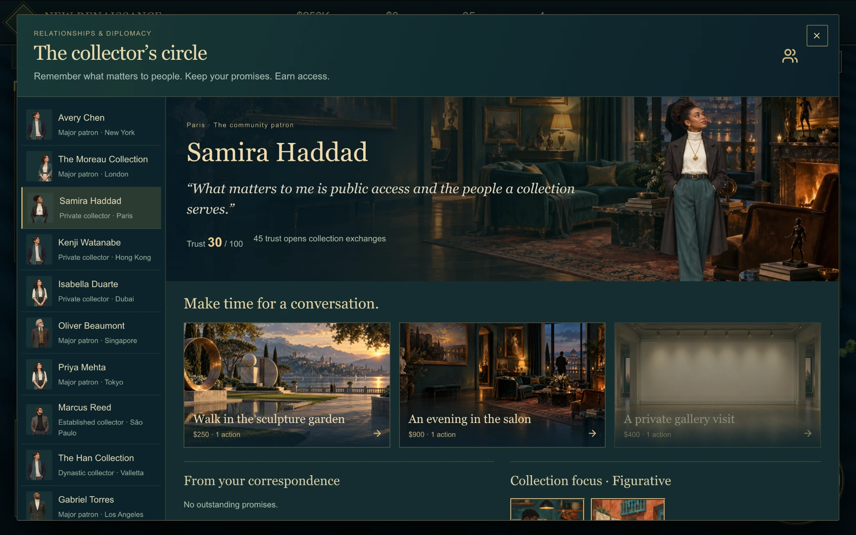Click arrow on sculpture garden card
Viewport: 856px width, 535px height.
point(377,433)
